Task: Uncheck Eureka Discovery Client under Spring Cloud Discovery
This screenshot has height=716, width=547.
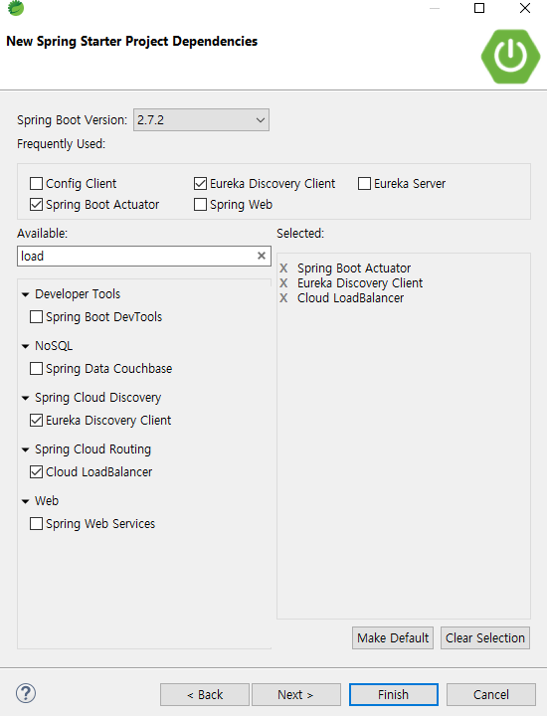Action: [x=36, y=420]
